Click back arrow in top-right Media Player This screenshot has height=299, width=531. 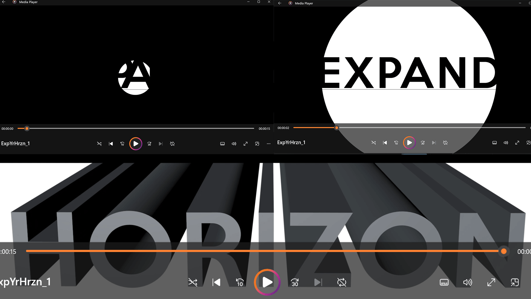(x=280, y=3)
